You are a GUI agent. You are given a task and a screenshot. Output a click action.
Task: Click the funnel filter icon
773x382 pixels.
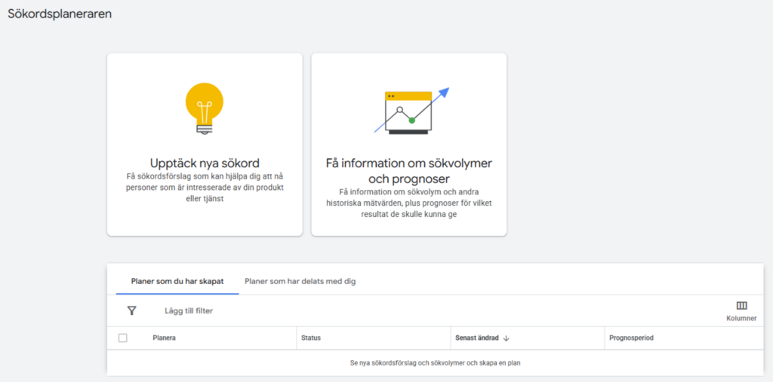[132, 310]
